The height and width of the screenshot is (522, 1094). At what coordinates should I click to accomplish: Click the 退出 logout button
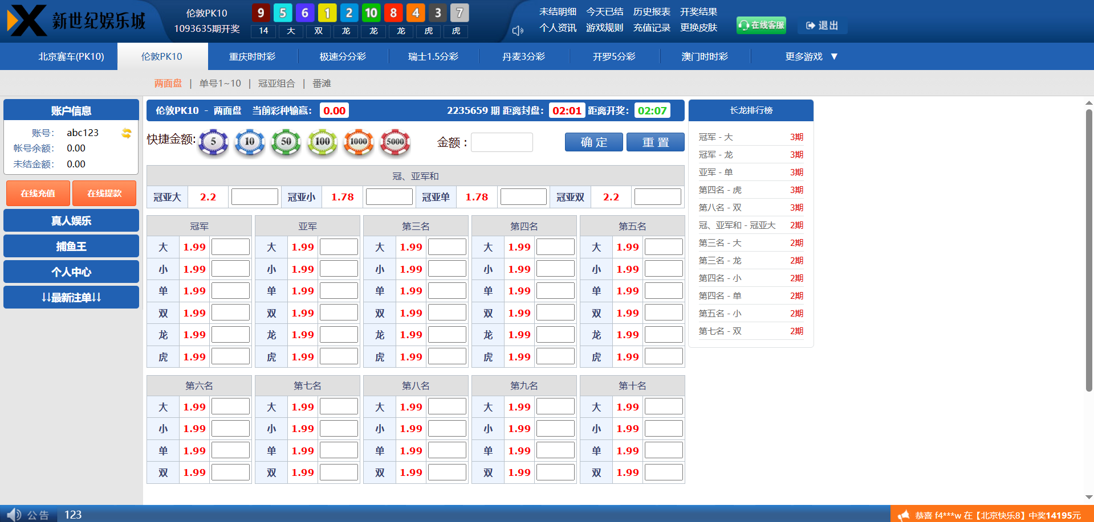822,26
